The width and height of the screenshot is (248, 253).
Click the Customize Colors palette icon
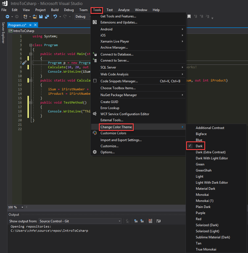point(95,133)
